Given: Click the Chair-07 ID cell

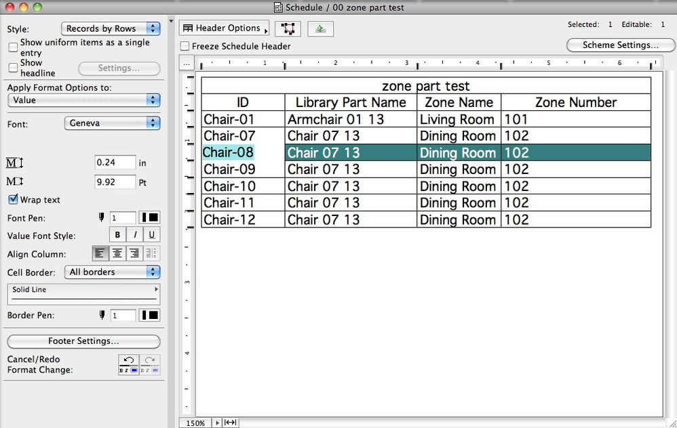Looking at the screenshot, I should [x=243, y=135].
